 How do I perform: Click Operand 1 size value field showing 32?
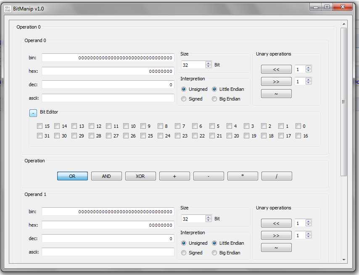(193, 219)
